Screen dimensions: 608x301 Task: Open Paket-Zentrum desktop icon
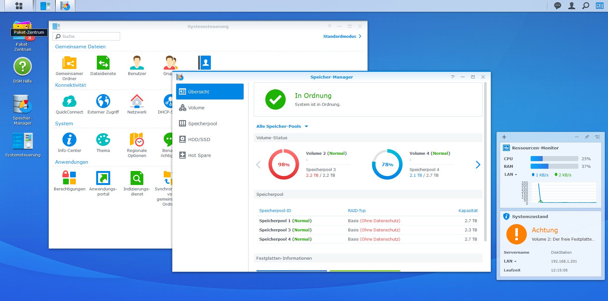point(23,36)
